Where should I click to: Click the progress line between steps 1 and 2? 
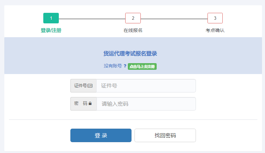(x=92, y=18)
